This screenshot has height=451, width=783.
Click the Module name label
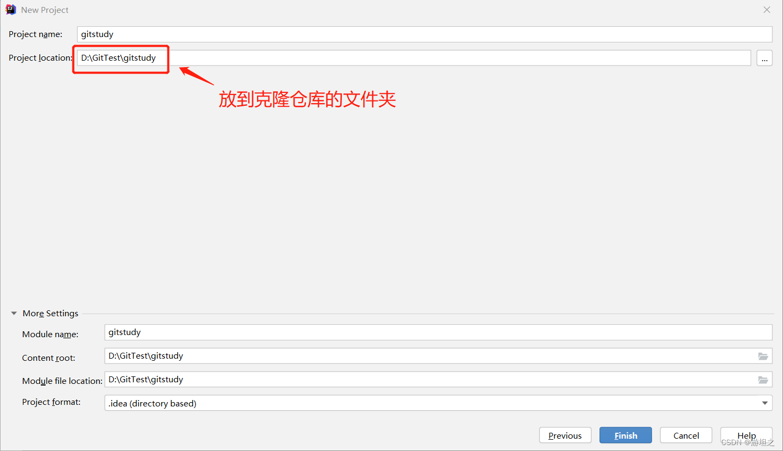coord(50,334)
